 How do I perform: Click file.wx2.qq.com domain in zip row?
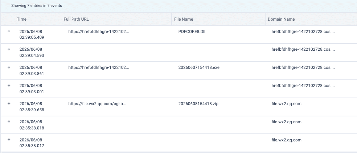[286, 104]
